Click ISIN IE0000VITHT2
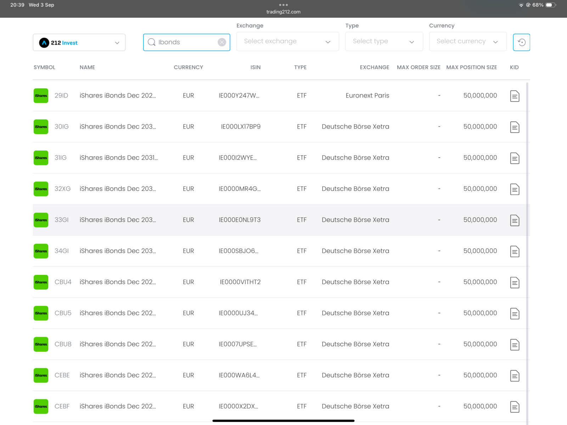This screenshot has height=425, width=567. pyautogui.click(x=240, y=282)
